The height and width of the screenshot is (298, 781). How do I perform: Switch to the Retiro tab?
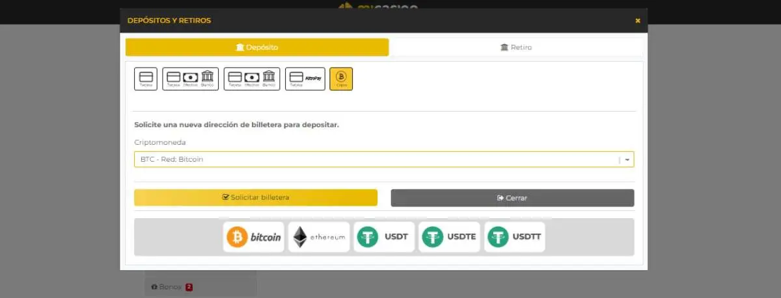pos(516,47)
